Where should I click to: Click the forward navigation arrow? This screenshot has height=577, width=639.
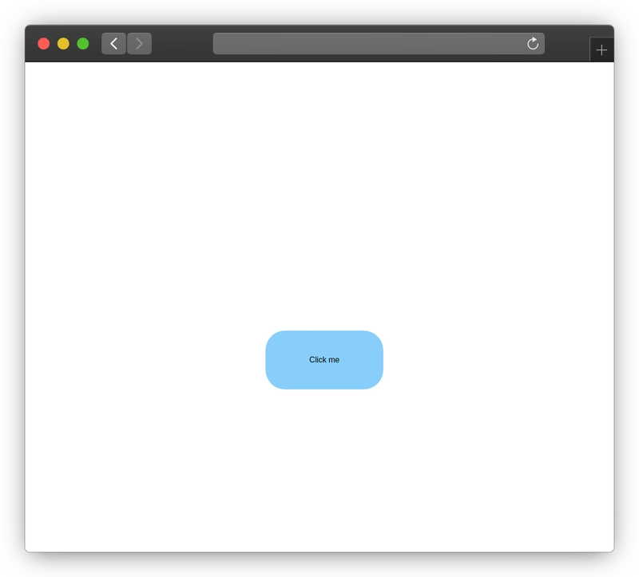138,44
